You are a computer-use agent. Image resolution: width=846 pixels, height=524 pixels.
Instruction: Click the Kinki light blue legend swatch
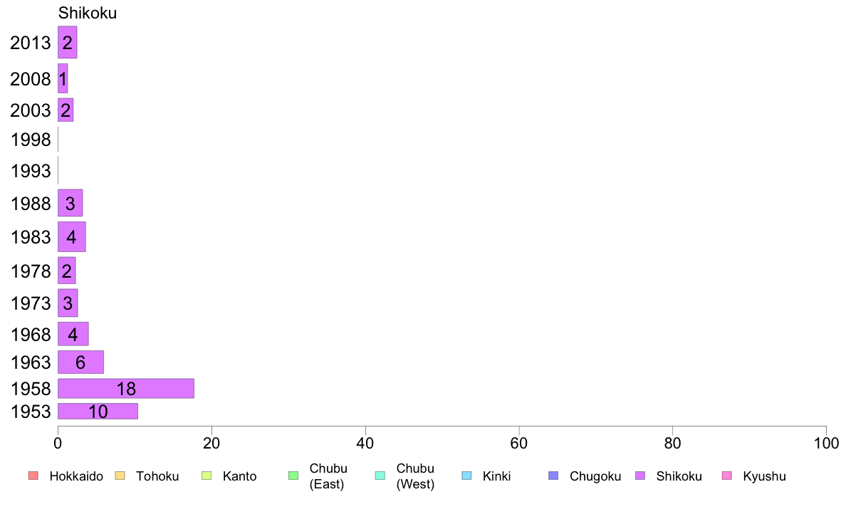click(466, 476)
